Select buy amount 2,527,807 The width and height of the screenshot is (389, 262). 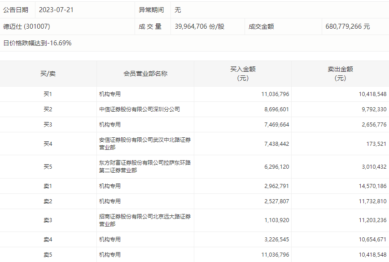pos(277,201)
